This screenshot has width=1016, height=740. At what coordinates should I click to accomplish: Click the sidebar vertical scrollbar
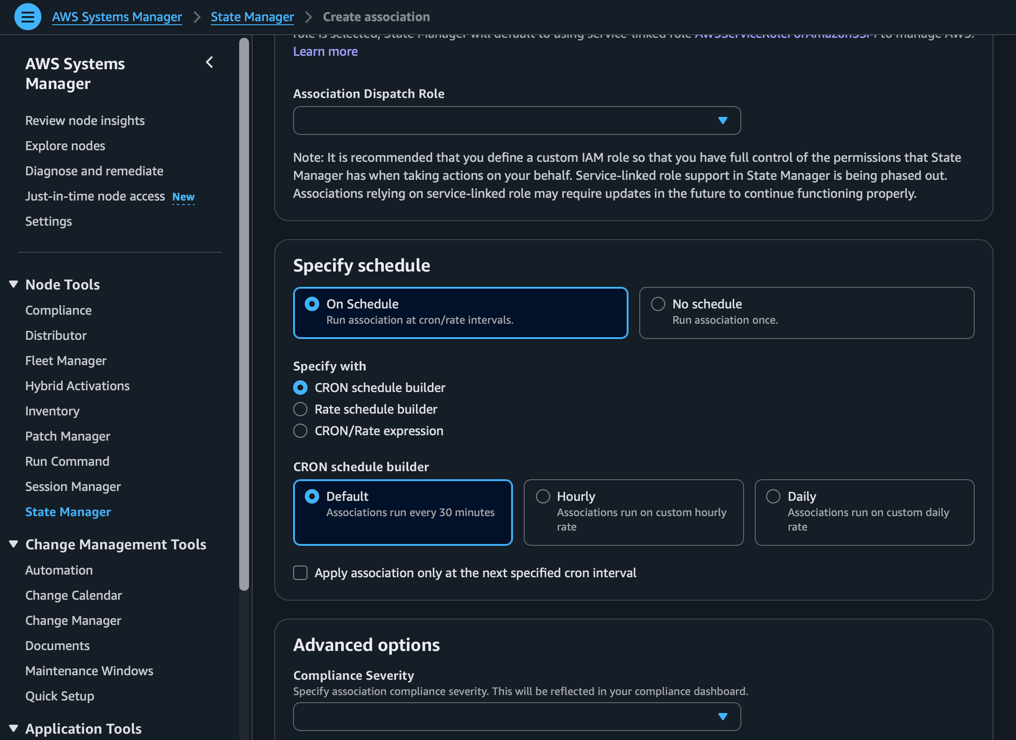(244, 314)
